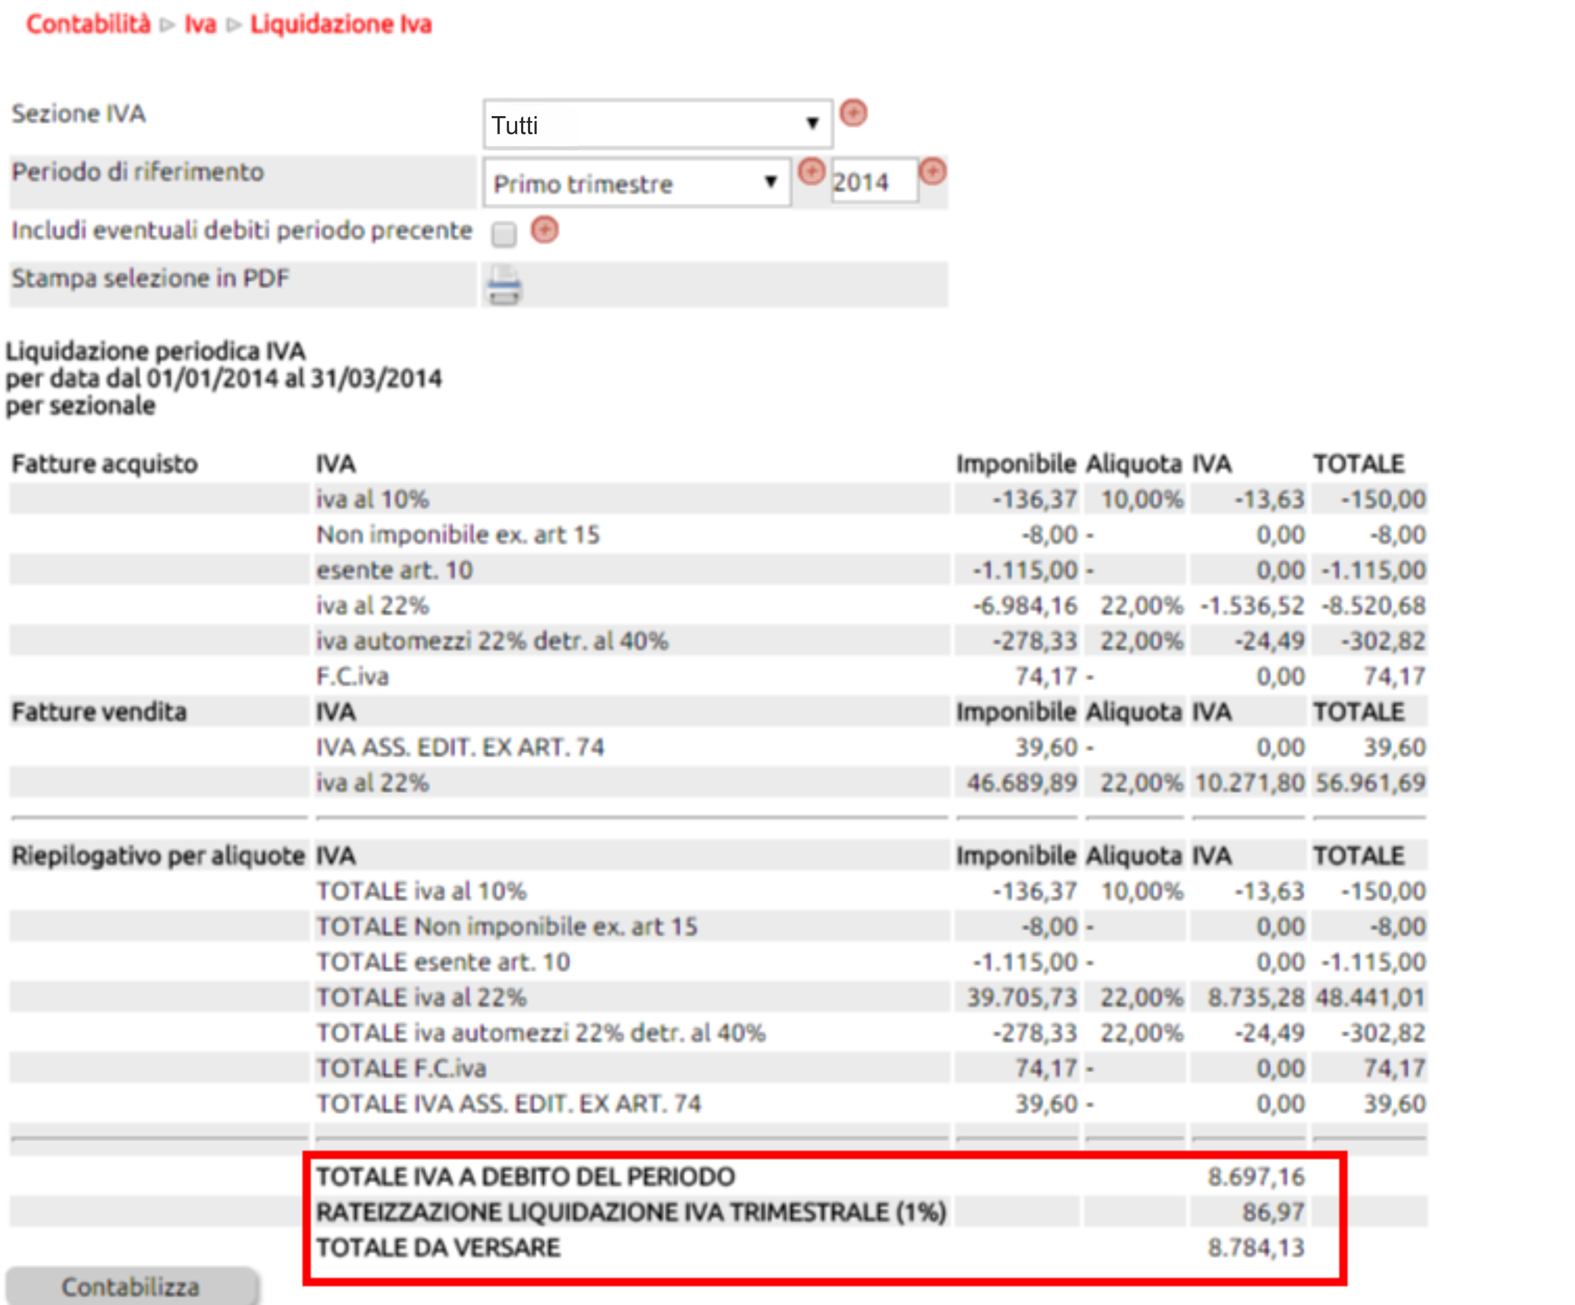Click the help icon next to the 2014 year field
This screenshot has height=1305, width=1575.
pyautogui.click(x=932, y=172)
